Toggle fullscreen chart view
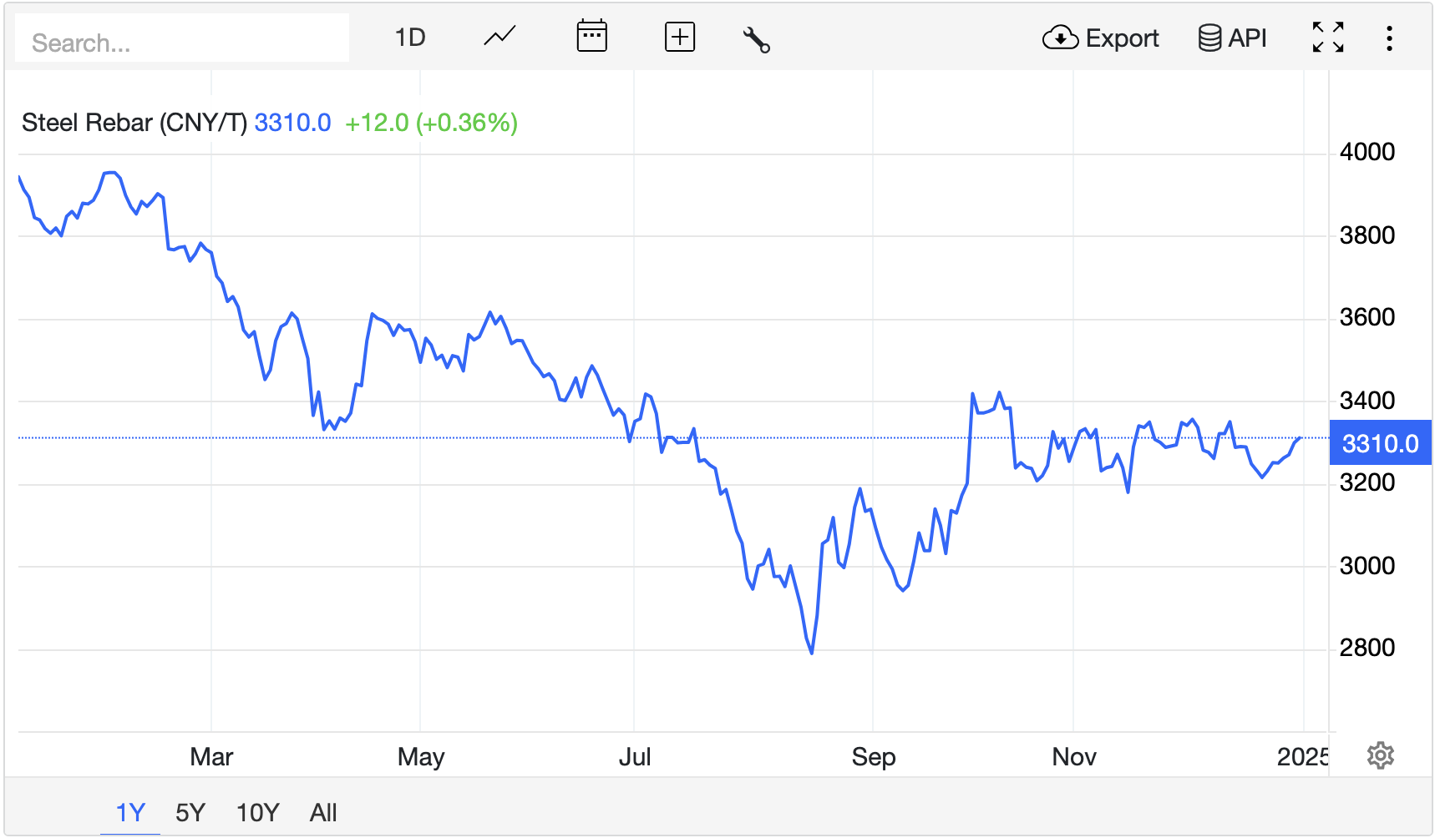The height and width of the screenshot is (838, 1435). pos(1327,38)
